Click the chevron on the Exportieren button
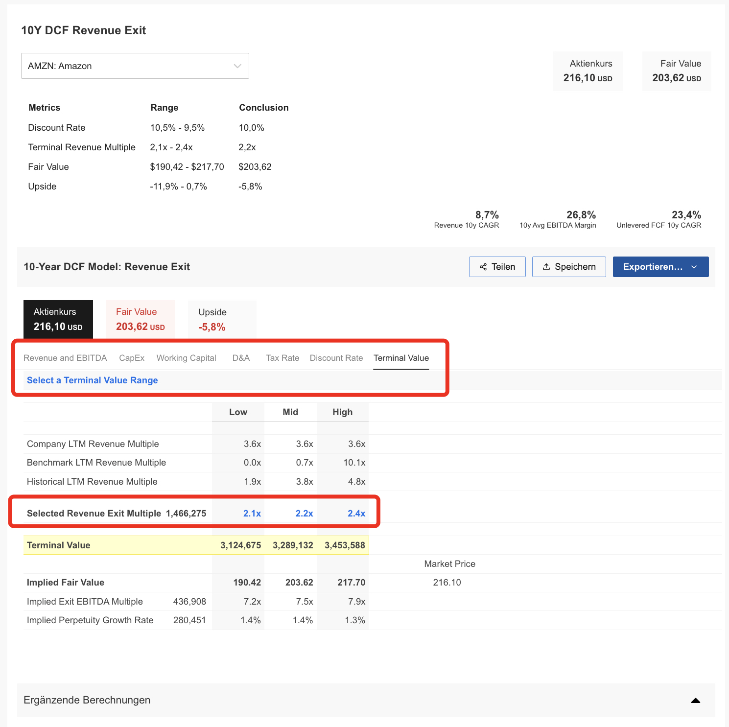The image size is (729, 727). [x=694, y=267]
